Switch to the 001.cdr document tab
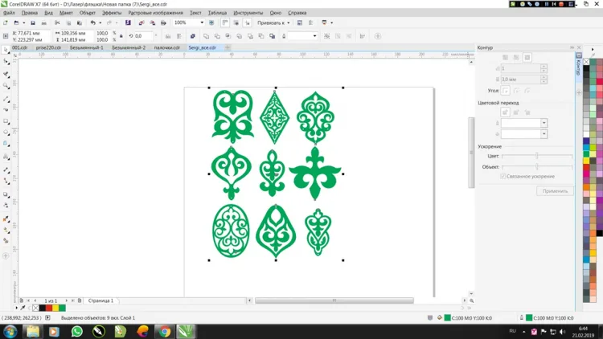Screen dimensions: 603x339 [19, 47]
